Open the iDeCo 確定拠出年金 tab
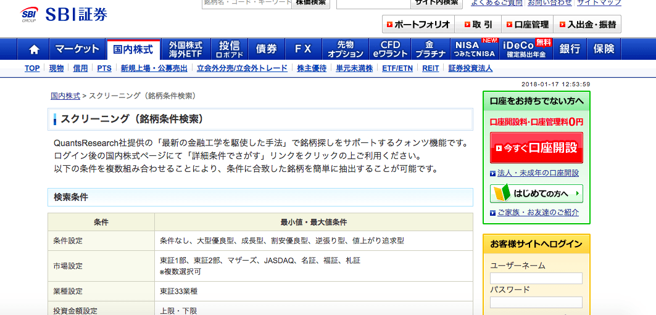The image size is (656, 315). point(526,49)
